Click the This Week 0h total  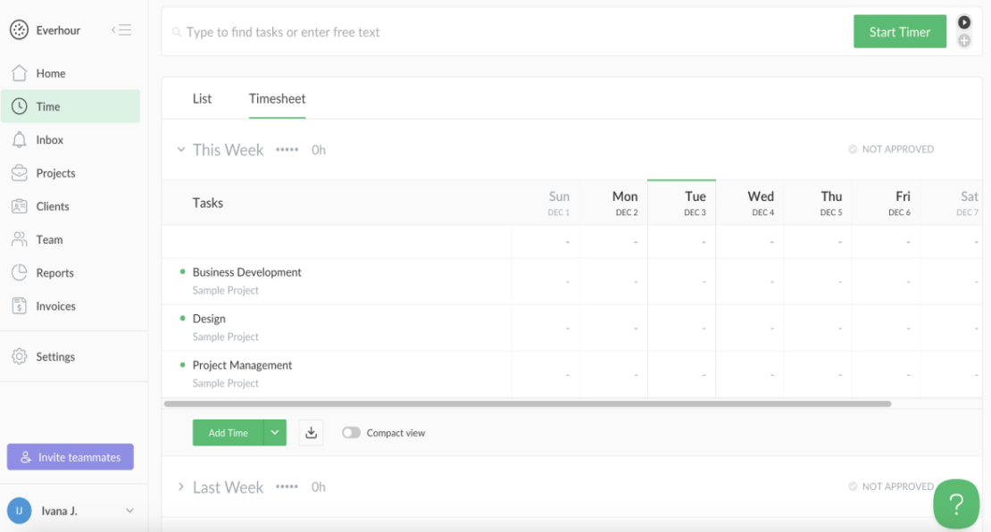(319, 150)
